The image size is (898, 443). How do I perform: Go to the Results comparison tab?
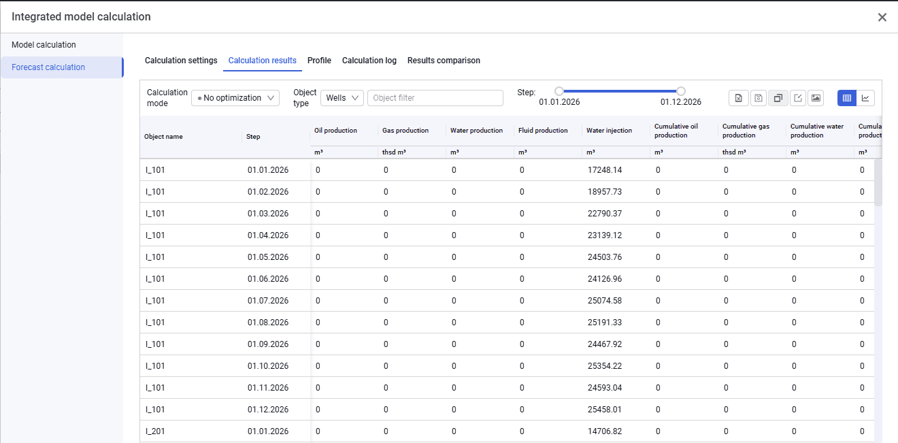point(444,61)
